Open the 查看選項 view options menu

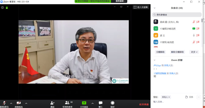tap(119, 1)
